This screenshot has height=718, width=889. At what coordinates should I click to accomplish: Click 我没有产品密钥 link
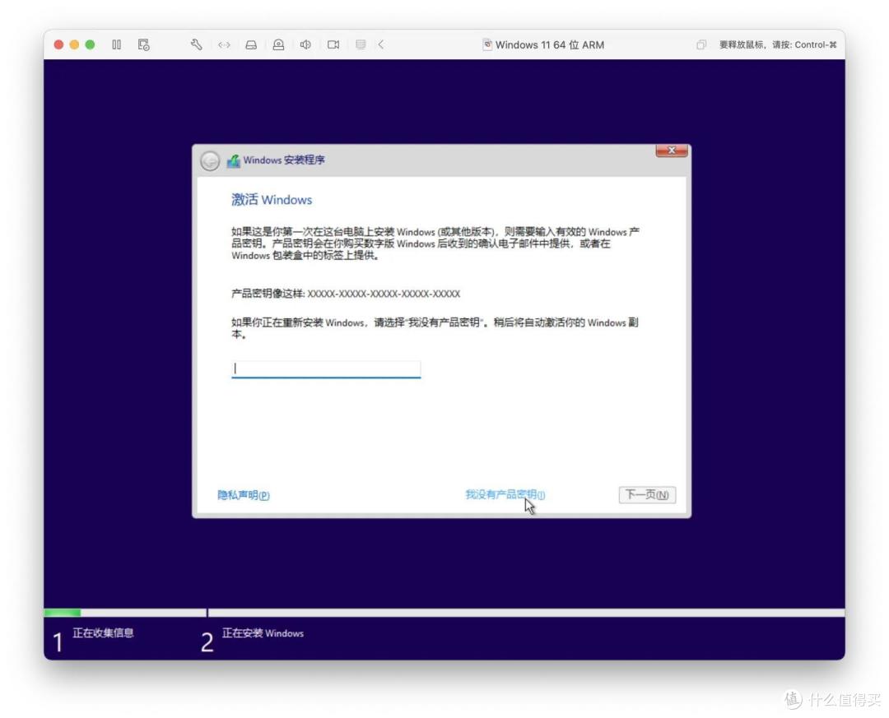pyautogui.click(x=505, y=495)
